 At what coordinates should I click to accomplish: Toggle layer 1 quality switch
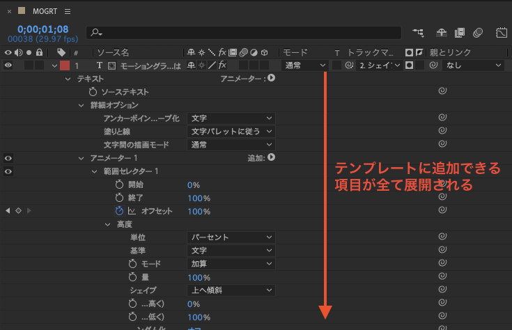(212, 65)
